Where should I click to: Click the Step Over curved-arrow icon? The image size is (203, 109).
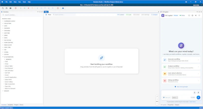(x=41, y=8)
